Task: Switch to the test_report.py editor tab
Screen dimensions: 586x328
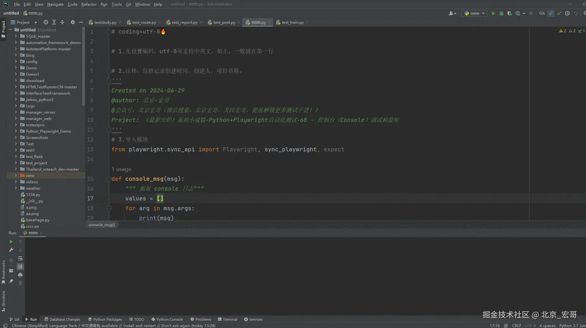Action: click(x=184, y=22)
